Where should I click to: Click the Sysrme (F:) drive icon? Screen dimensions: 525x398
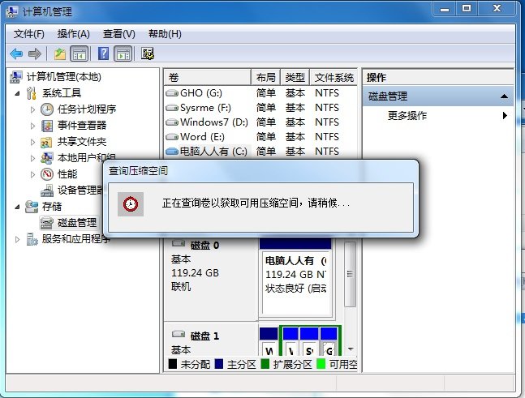coord(172,108)
